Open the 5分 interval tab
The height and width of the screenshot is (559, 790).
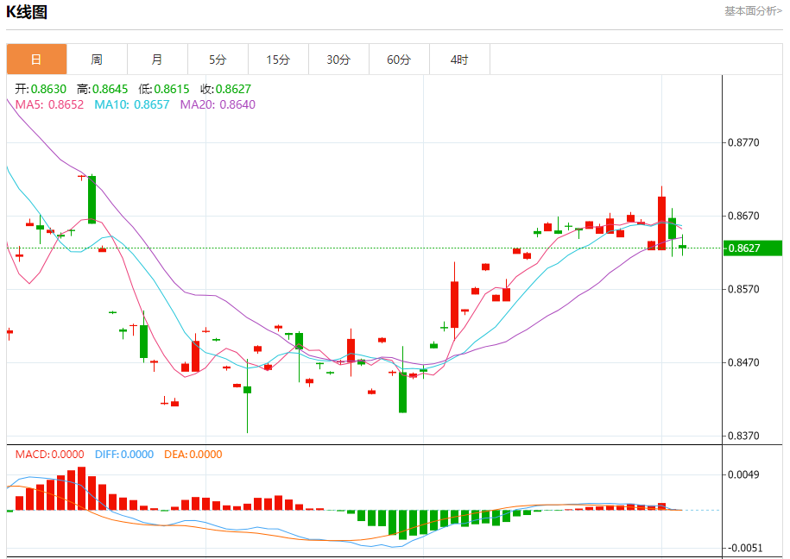click(x=218, y=60)
